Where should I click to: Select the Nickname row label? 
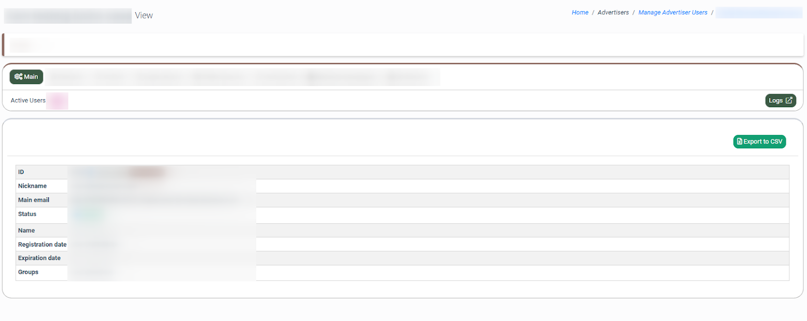coord(32,186)
